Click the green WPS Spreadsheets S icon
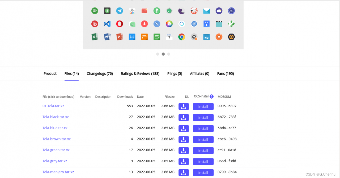This screenshot has width=340, height=178. click(x=157, y=37)
